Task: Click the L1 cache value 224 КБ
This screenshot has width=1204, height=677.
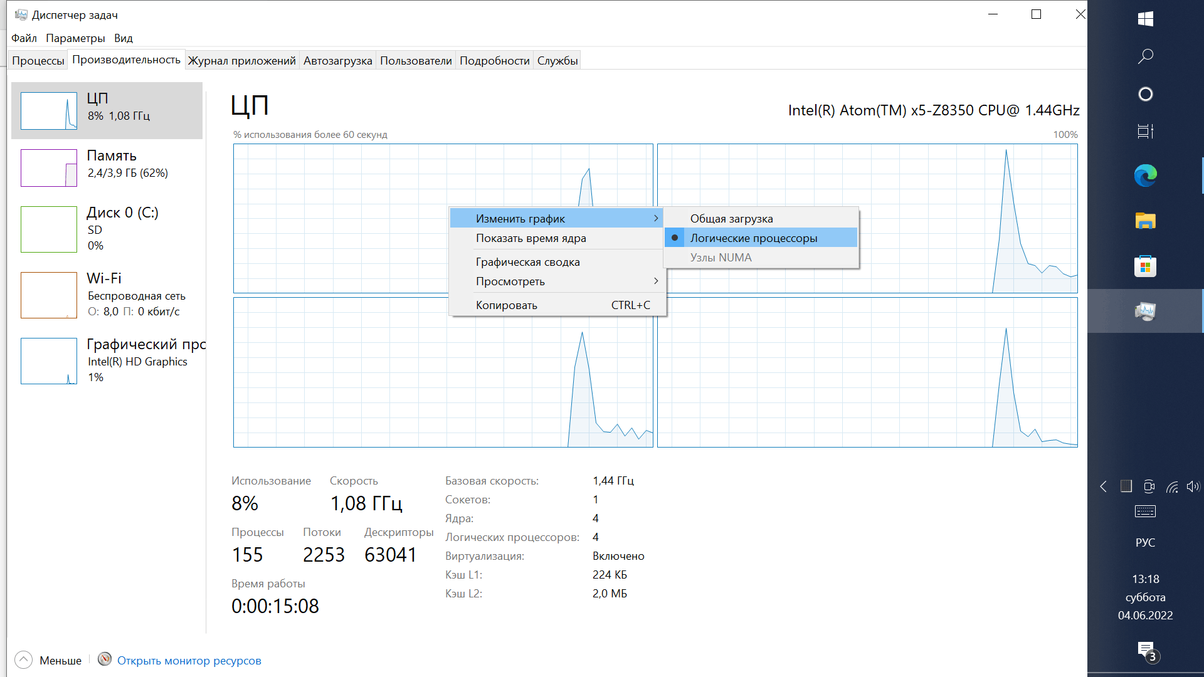Action: (610, 575)
